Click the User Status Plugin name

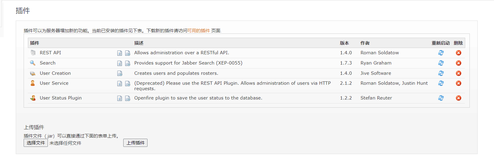tap(61, 98)
